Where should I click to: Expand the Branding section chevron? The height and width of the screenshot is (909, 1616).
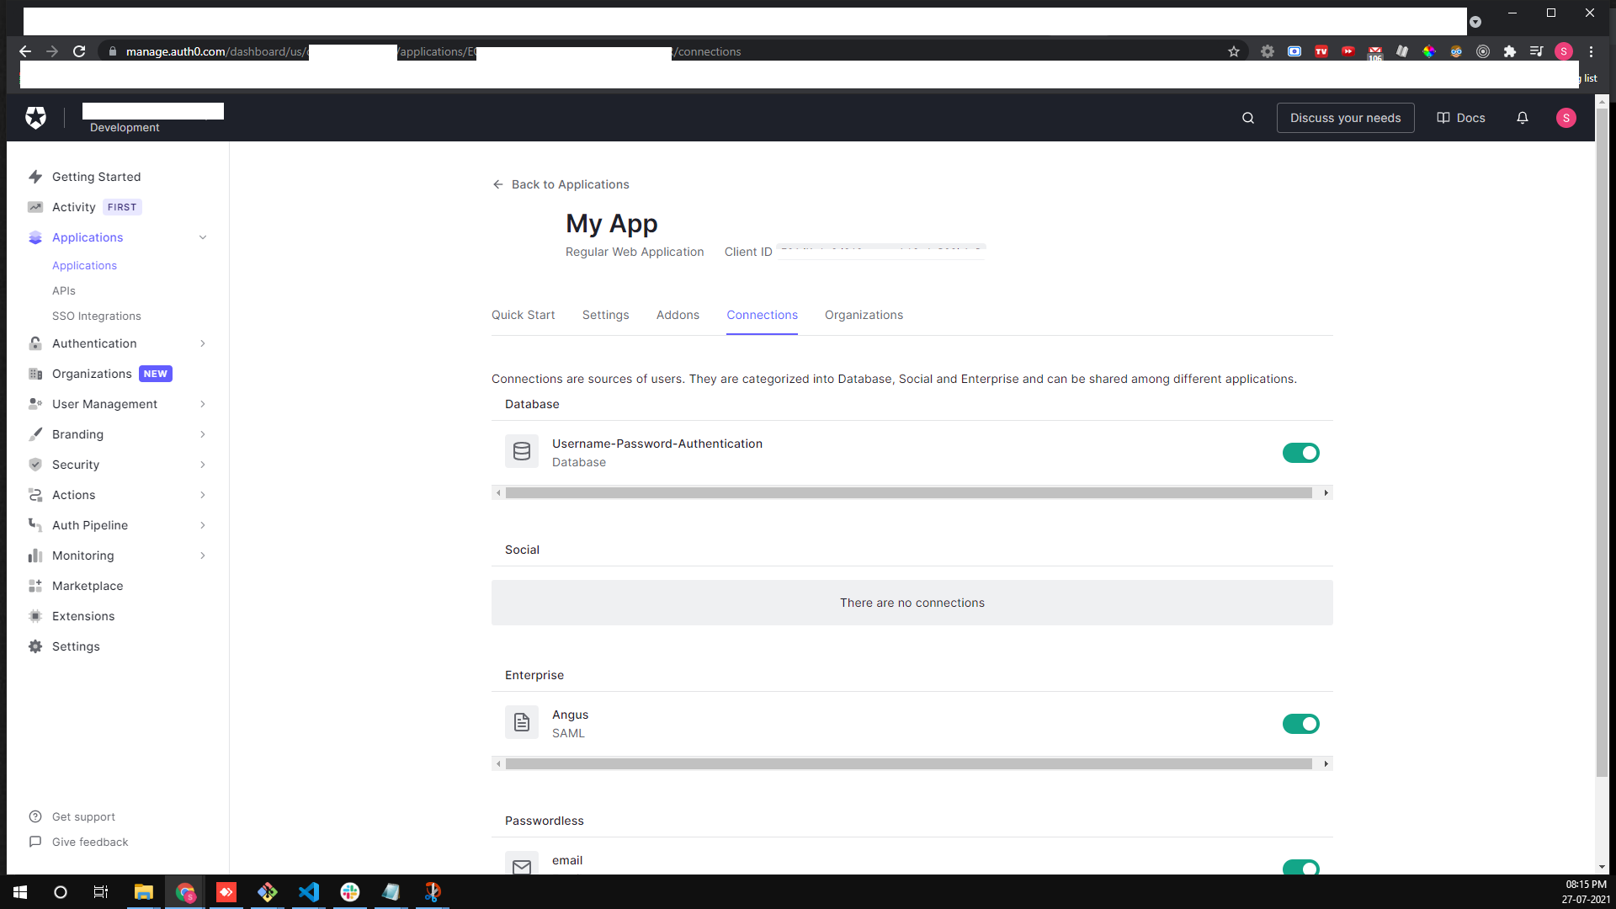(203, 434)
